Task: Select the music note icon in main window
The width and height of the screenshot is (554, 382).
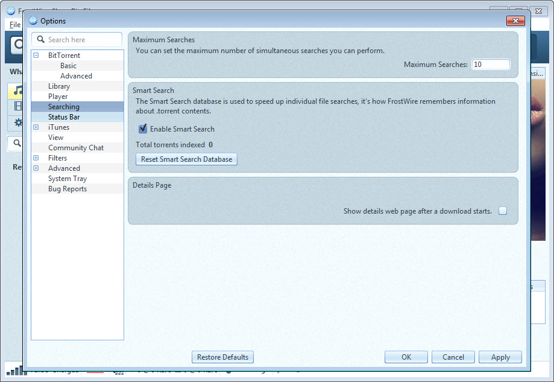Action: pos(17,91)
